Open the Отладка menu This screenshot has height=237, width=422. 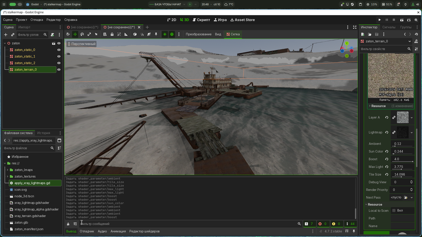(x=37, y=20)
